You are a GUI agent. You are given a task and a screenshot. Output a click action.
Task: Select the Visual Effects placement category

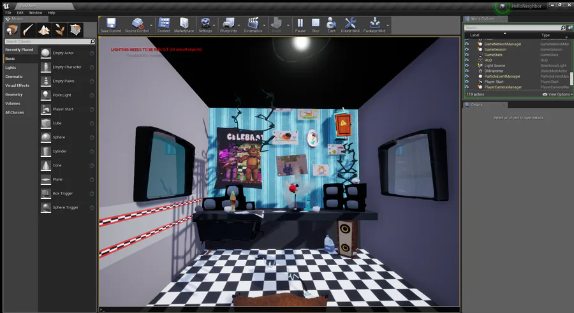click(x=20, y=85)
